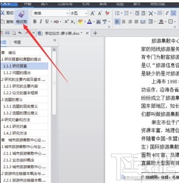Expand the font color dropdown arrow
The image size is (179, 183).
[94, 22]
